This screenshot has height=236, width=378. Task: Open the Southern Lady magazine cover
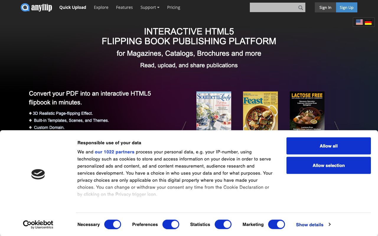pyautogui.click(x=214, y=111)
